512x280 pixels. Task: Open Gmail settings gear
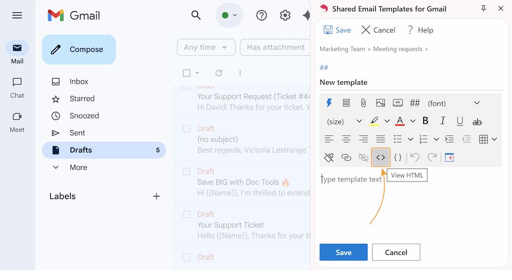coord(285,16)
